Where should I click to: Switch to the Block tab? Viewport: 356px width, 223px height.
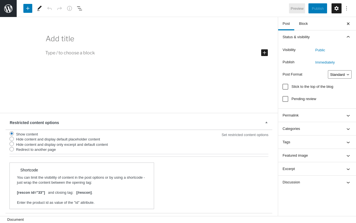tap(303, 24)
